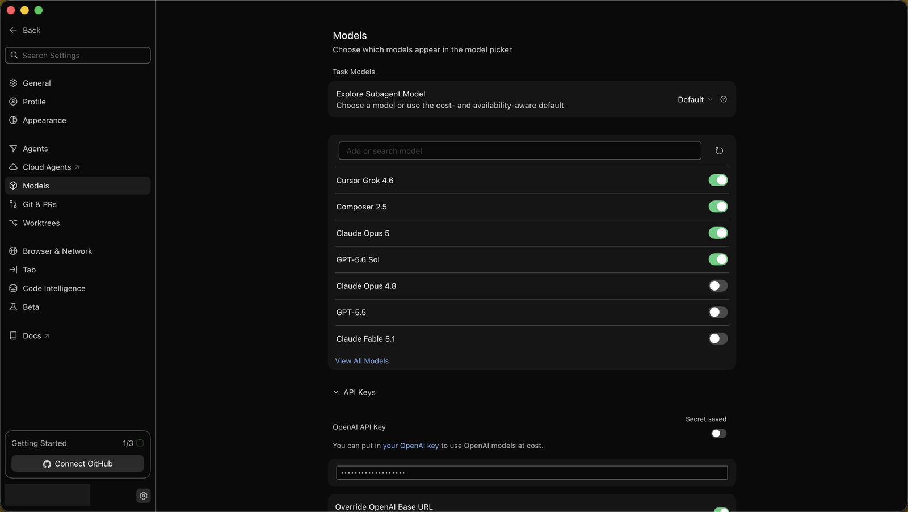Focus the Search Settings field

(x=78, y=55)
